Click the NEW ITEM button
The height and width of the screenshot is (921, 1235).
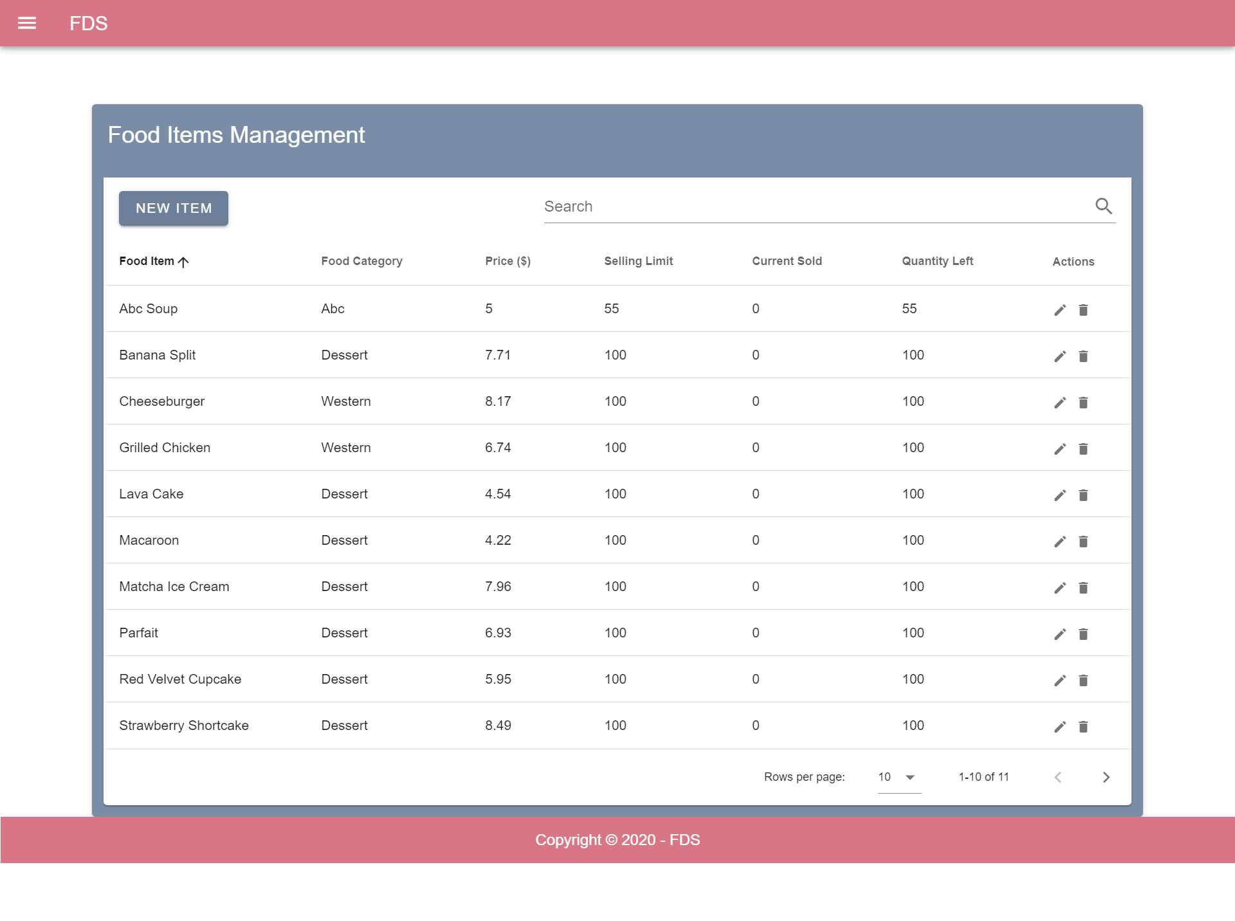174,208
